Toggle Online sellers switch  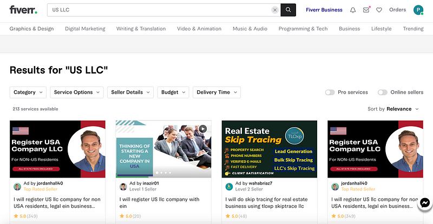pos(383,93)
